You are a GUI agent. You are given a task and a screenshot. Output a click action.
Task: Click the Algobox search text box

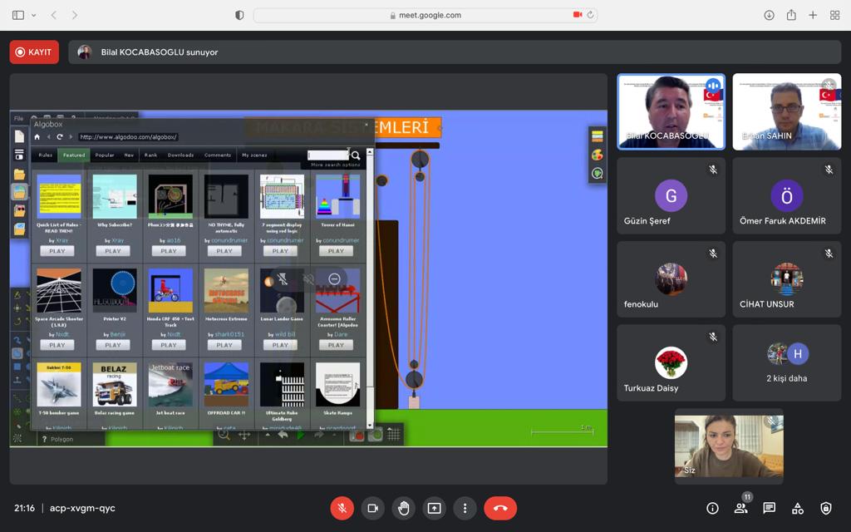coord(328,155)
